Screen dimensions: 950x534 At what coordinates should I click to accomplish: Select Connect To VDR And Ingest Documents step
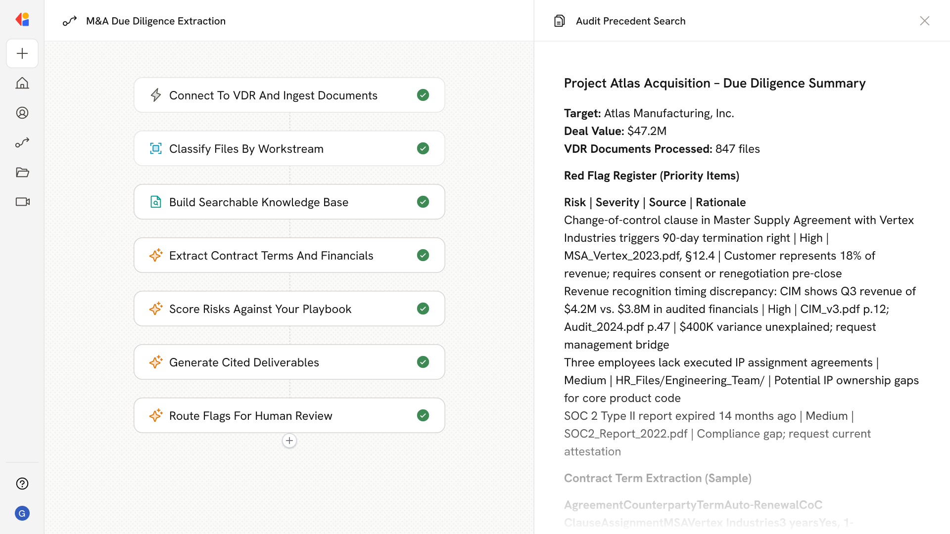pyautogui.click(x=273, y=95)
